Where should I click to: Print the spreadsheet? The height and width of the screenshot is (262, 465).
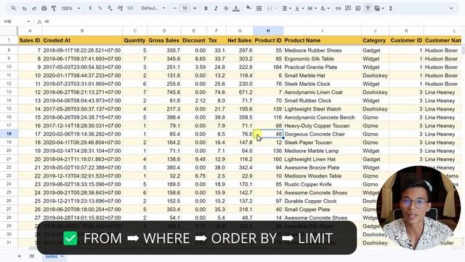[44, 8]
